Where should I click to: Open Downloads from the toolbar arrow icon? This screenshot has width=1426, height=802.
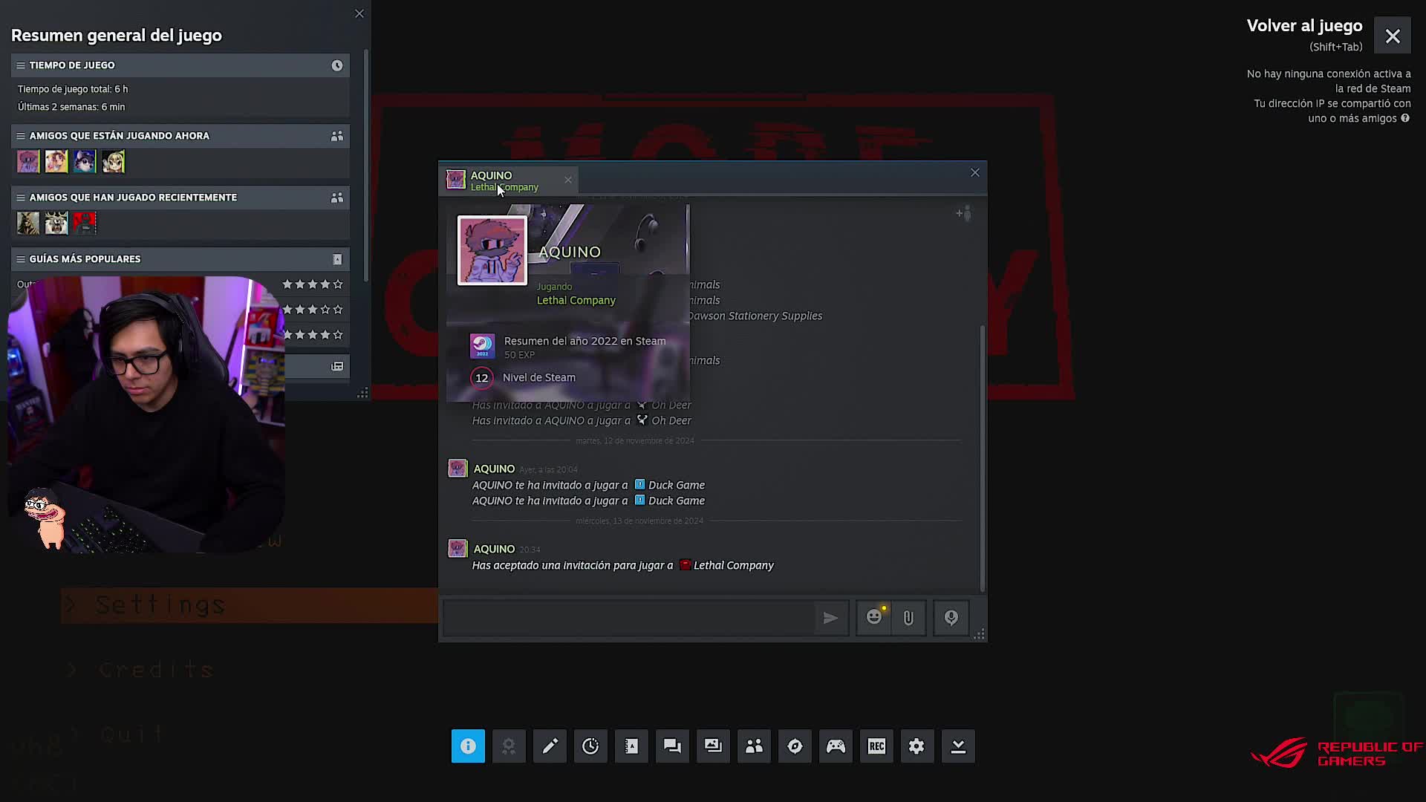click(958, 746)
